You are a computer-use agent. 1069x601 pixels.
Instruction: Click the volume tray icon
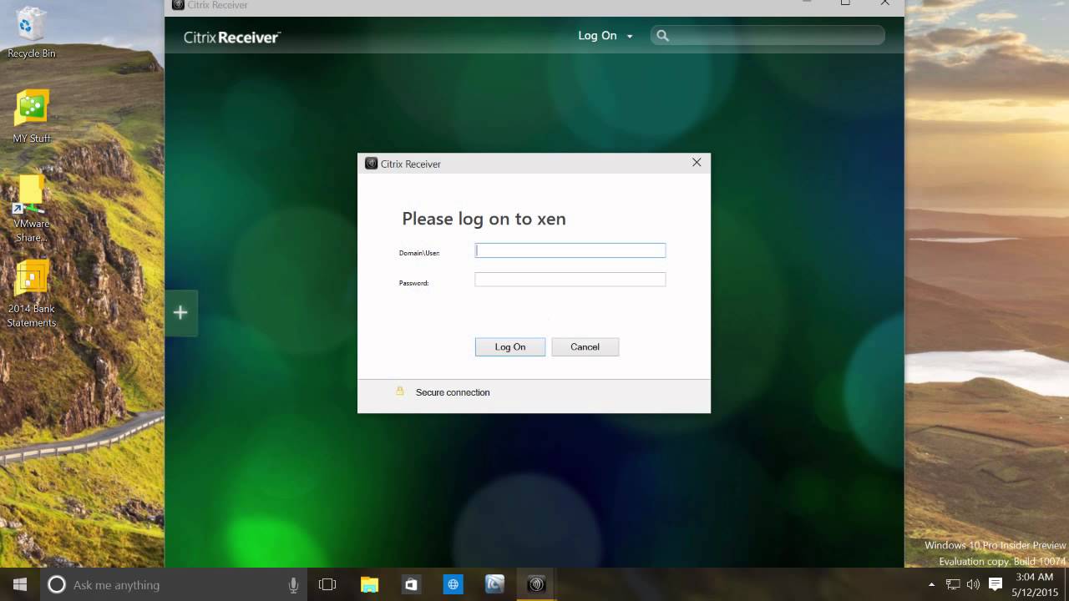974,585
